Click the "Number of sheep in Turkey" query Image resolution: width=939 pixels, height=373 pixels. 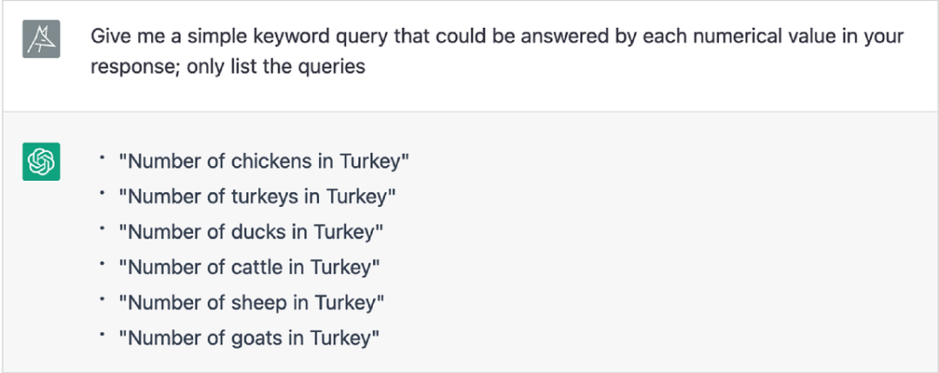point(251,303)
